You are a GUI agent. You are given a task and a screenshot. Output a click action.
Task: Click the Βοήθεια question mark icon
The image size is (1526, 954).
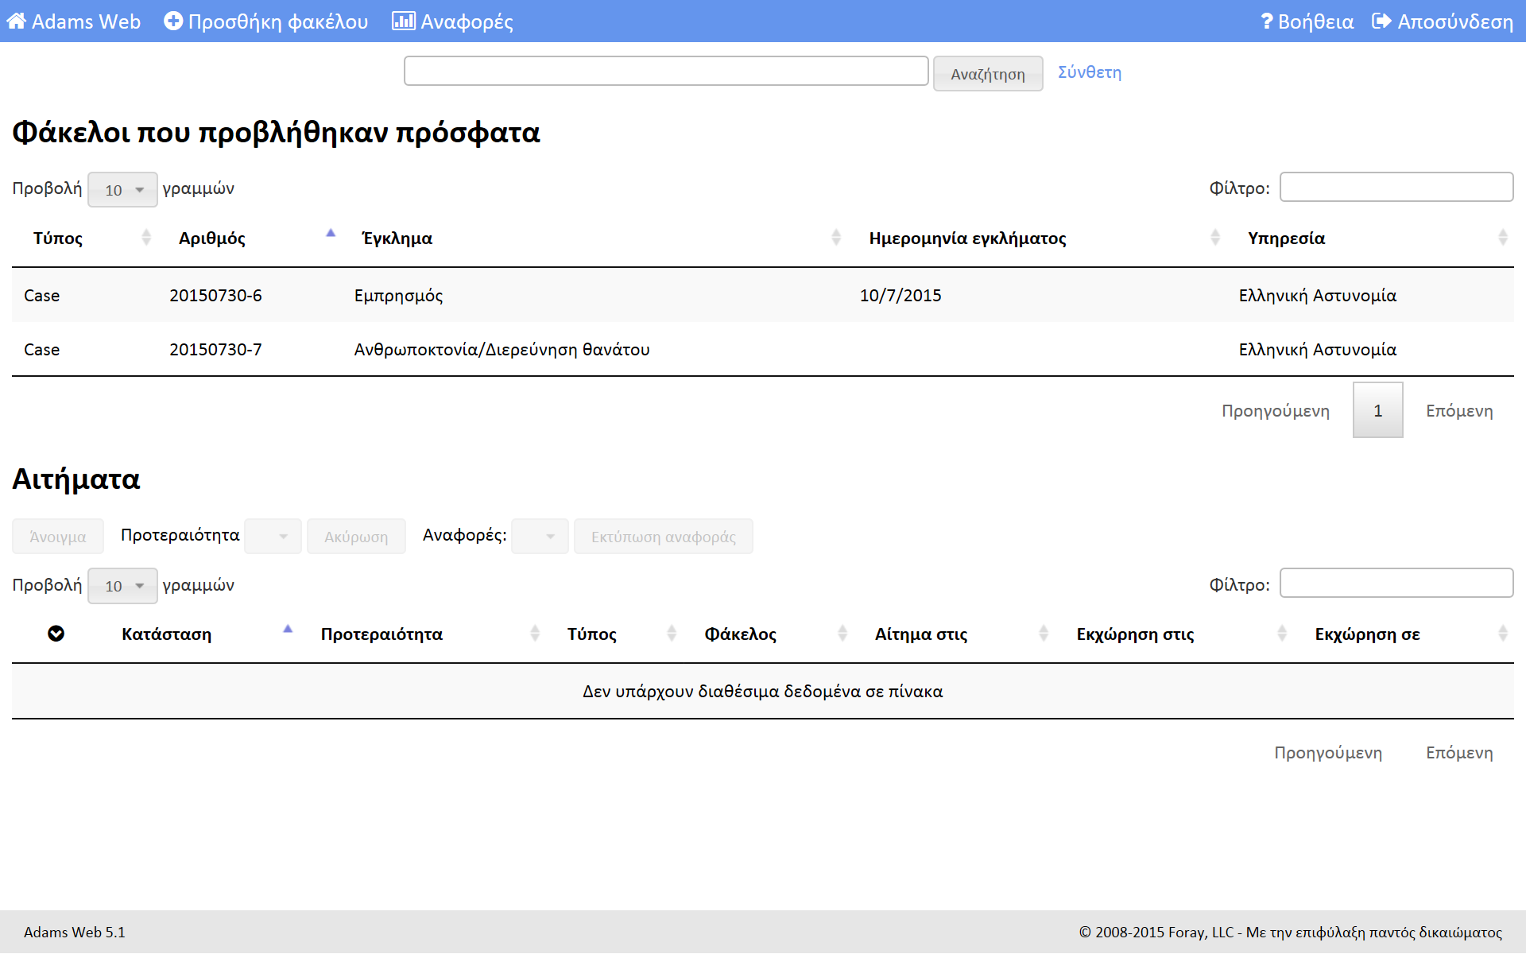click(1267, 21)
